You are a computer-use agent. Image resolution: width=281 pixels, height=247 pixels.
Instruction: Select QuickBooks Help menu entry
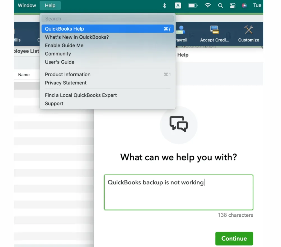click(108, 29)
